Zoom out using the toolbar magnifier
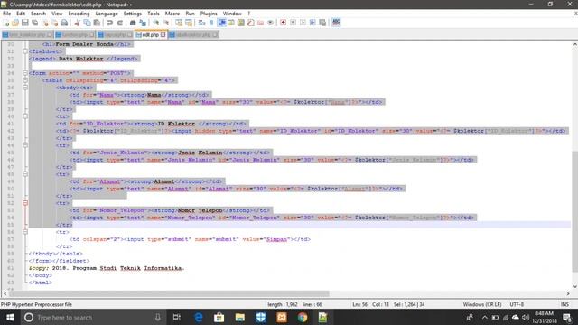This screenshot has width=578, height=325. (166, 23)
